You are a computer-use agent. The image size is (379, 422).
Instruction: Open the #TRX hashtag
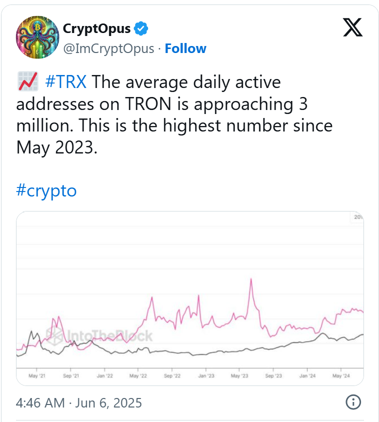coord(66,81)
